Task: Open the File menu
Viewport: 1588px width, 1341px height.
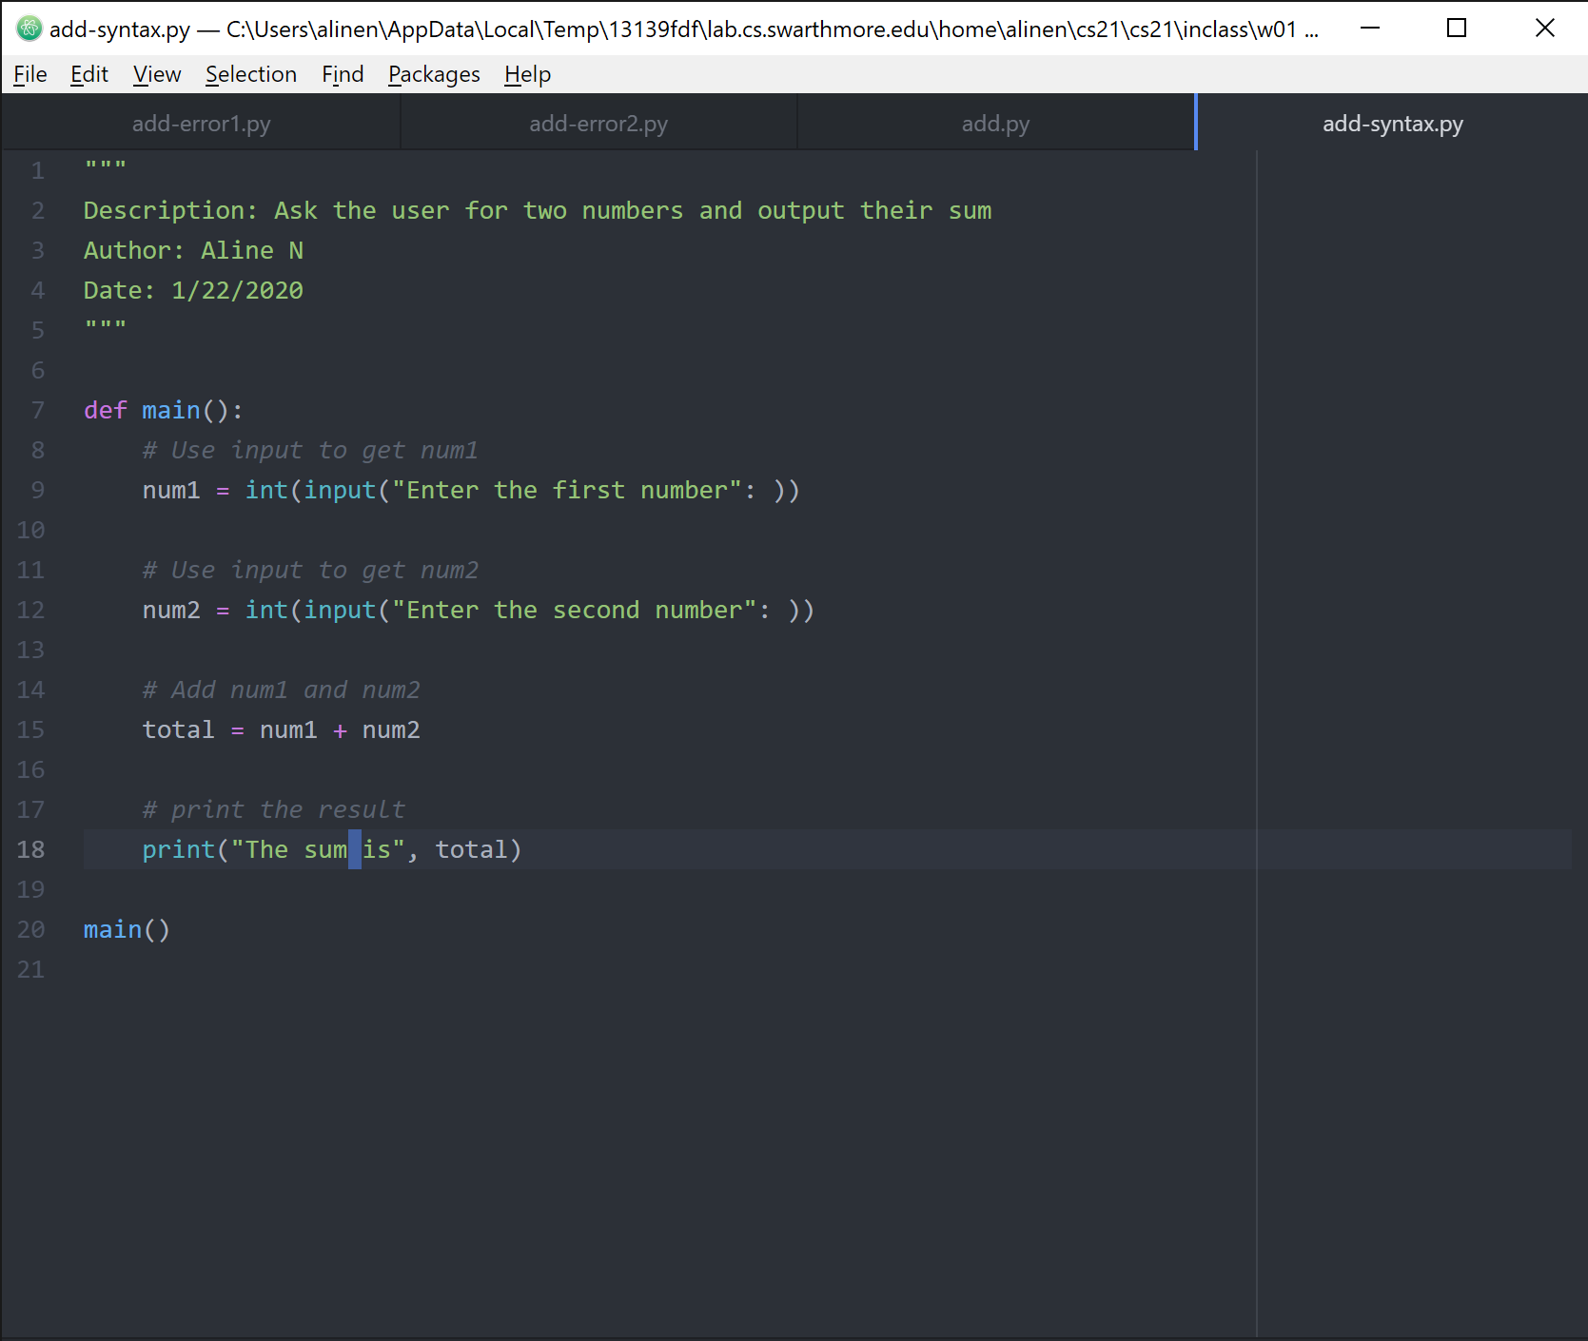Action: 30,74
